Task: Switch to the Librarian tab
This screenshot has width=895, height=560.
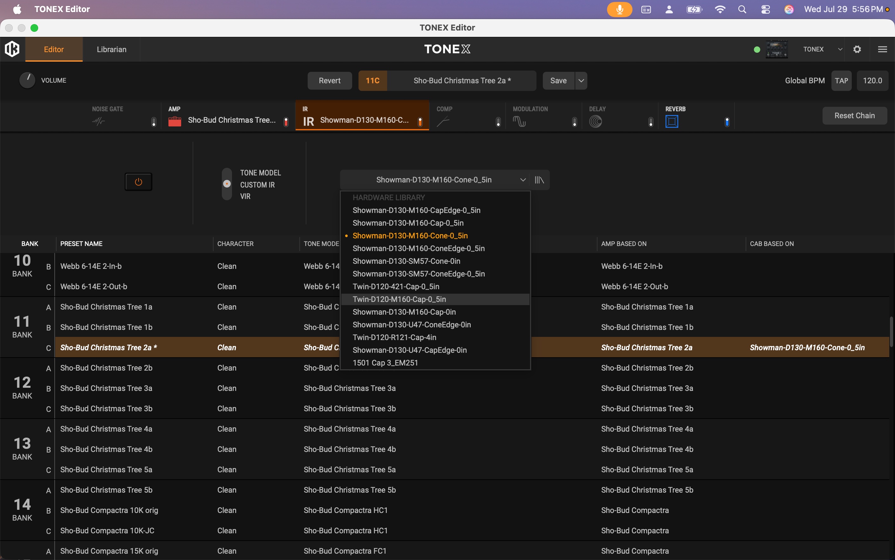Action: click(112, 49)
